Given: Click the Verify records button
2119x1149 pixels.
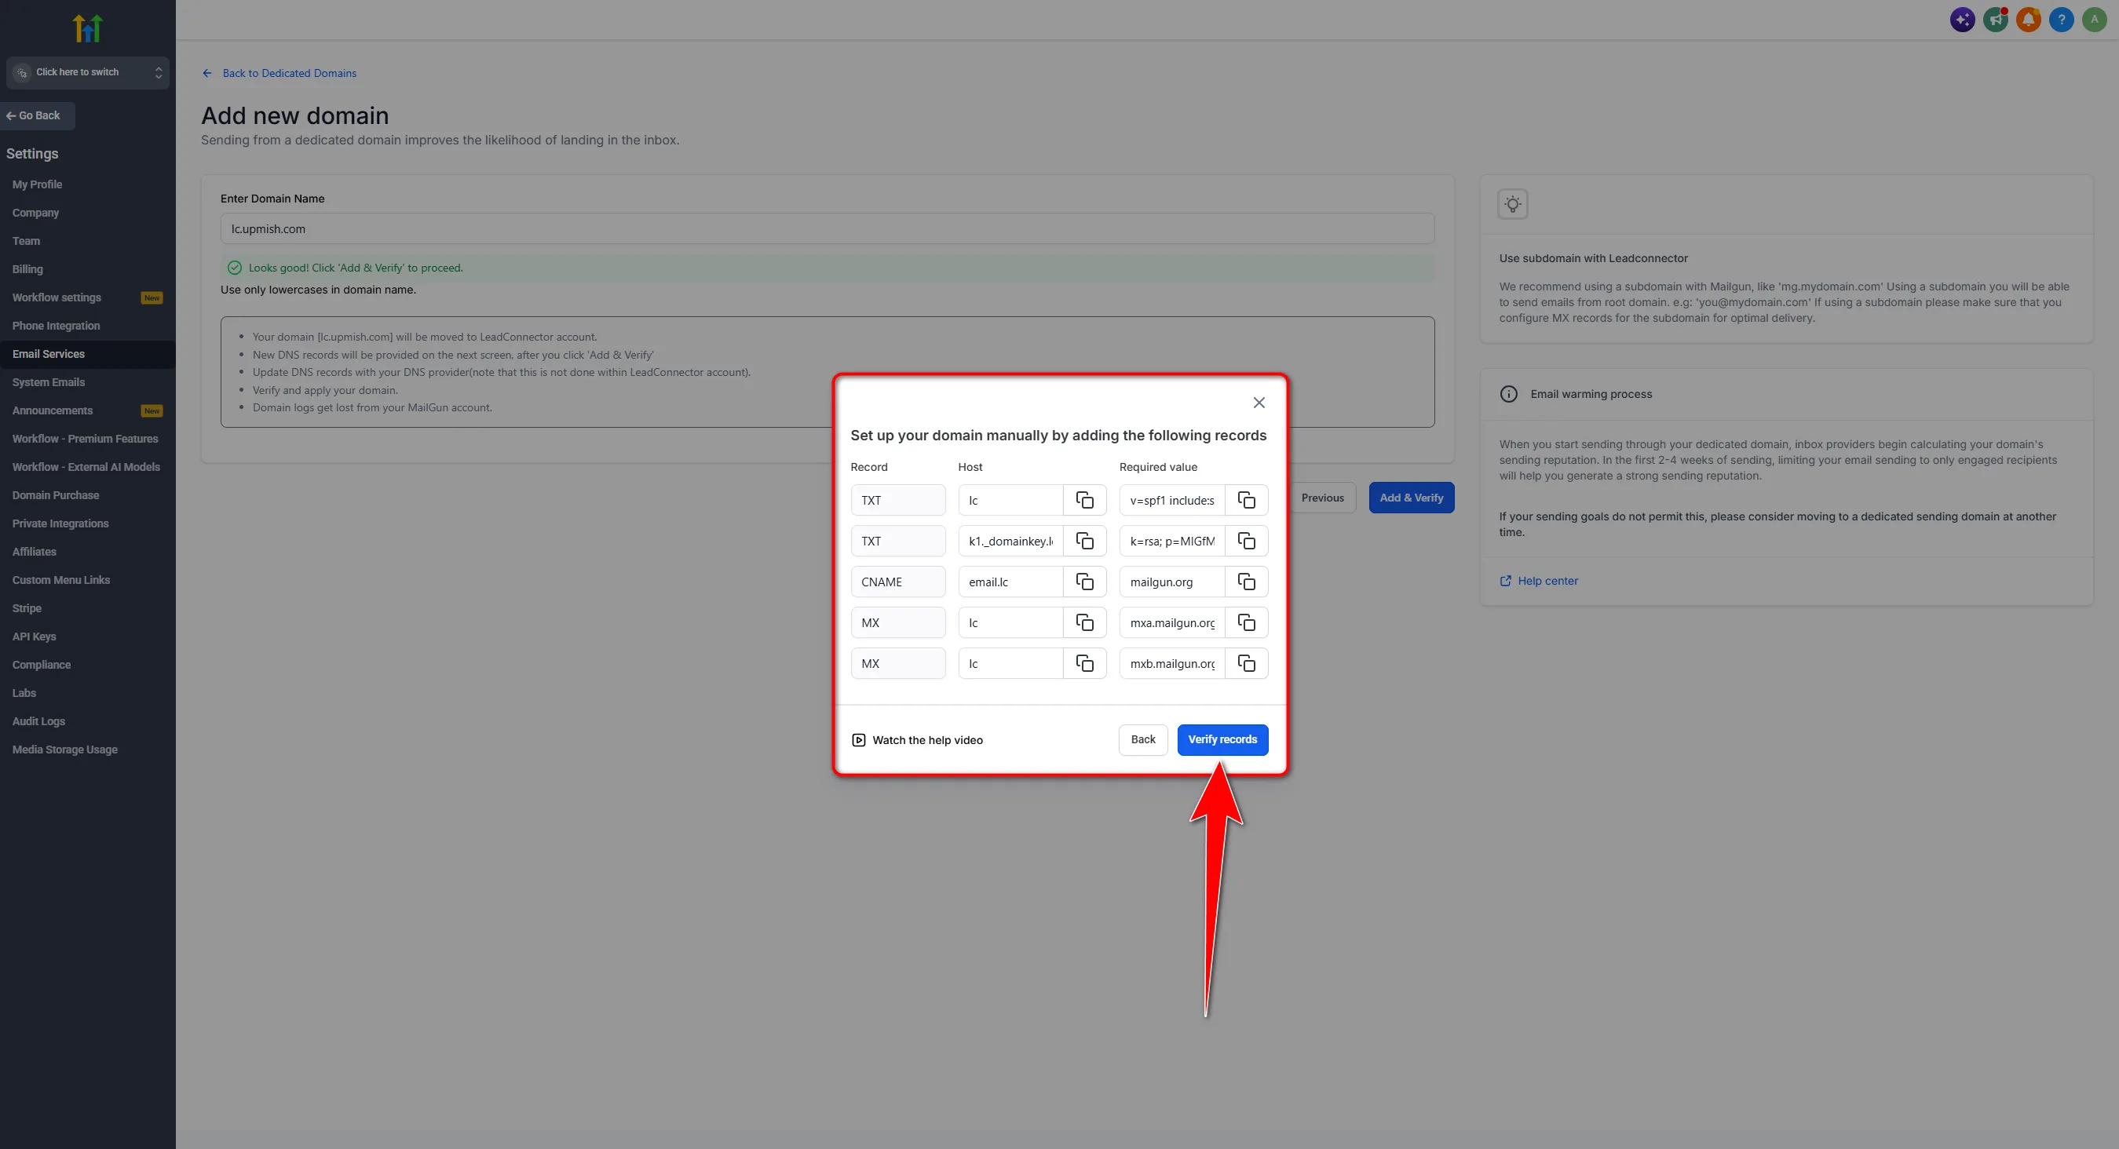Looking at the screenshot, I should tap(1222, 739).
